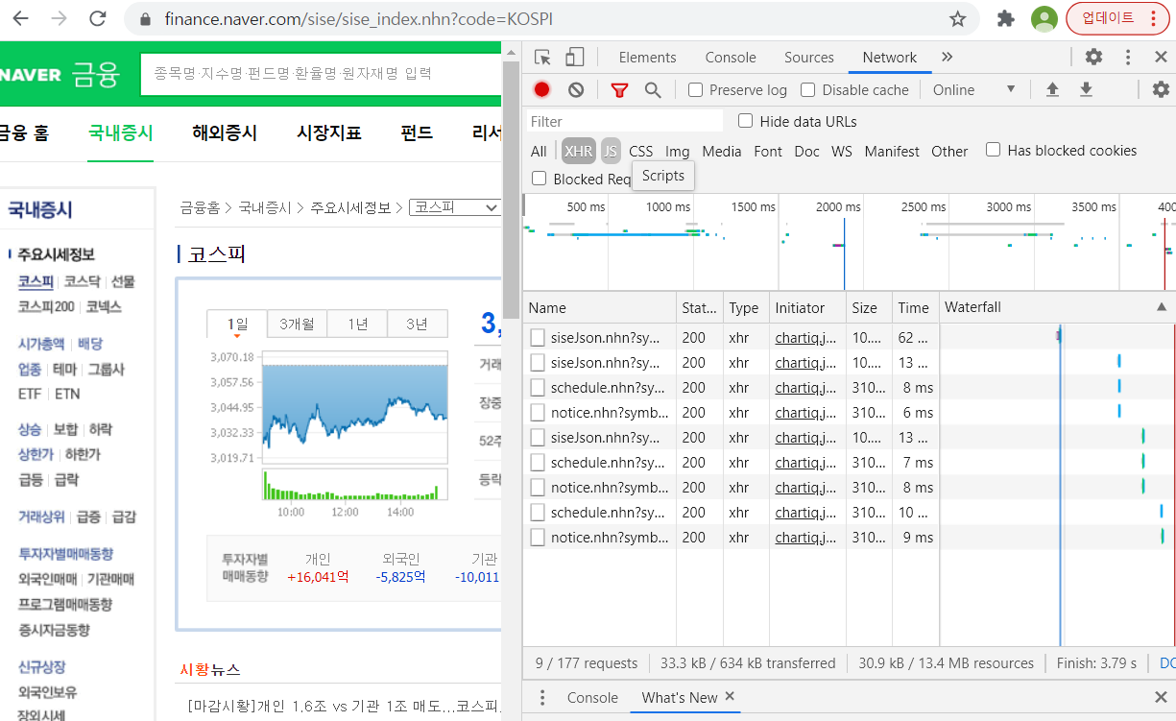Viewport: 1176px width, 721px height.
Task: Toggle the XHR filter
Action: pos(579,152)
